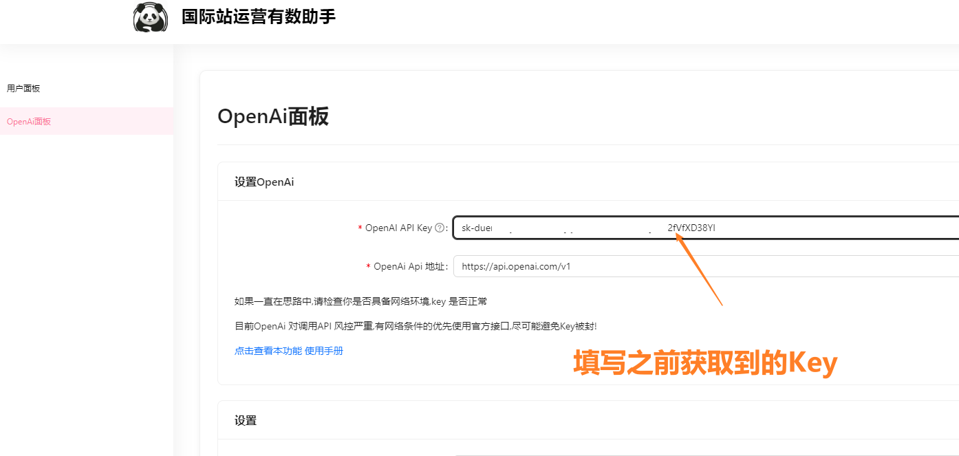959x456 pixels.
Task: Select the panda avatar next to the title
Action: [151, 17]
